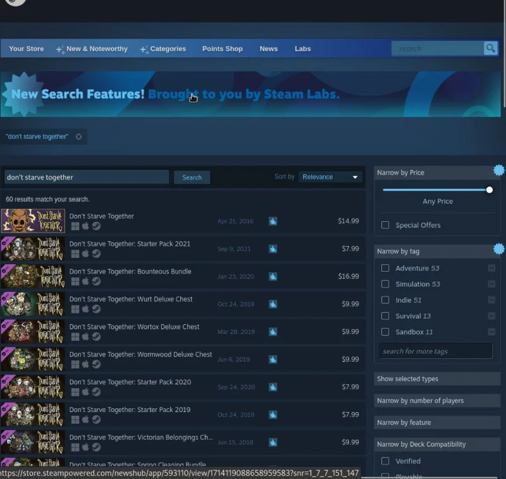Open the News tab
Screen dimensions: 506x479
tap(268, 49)
